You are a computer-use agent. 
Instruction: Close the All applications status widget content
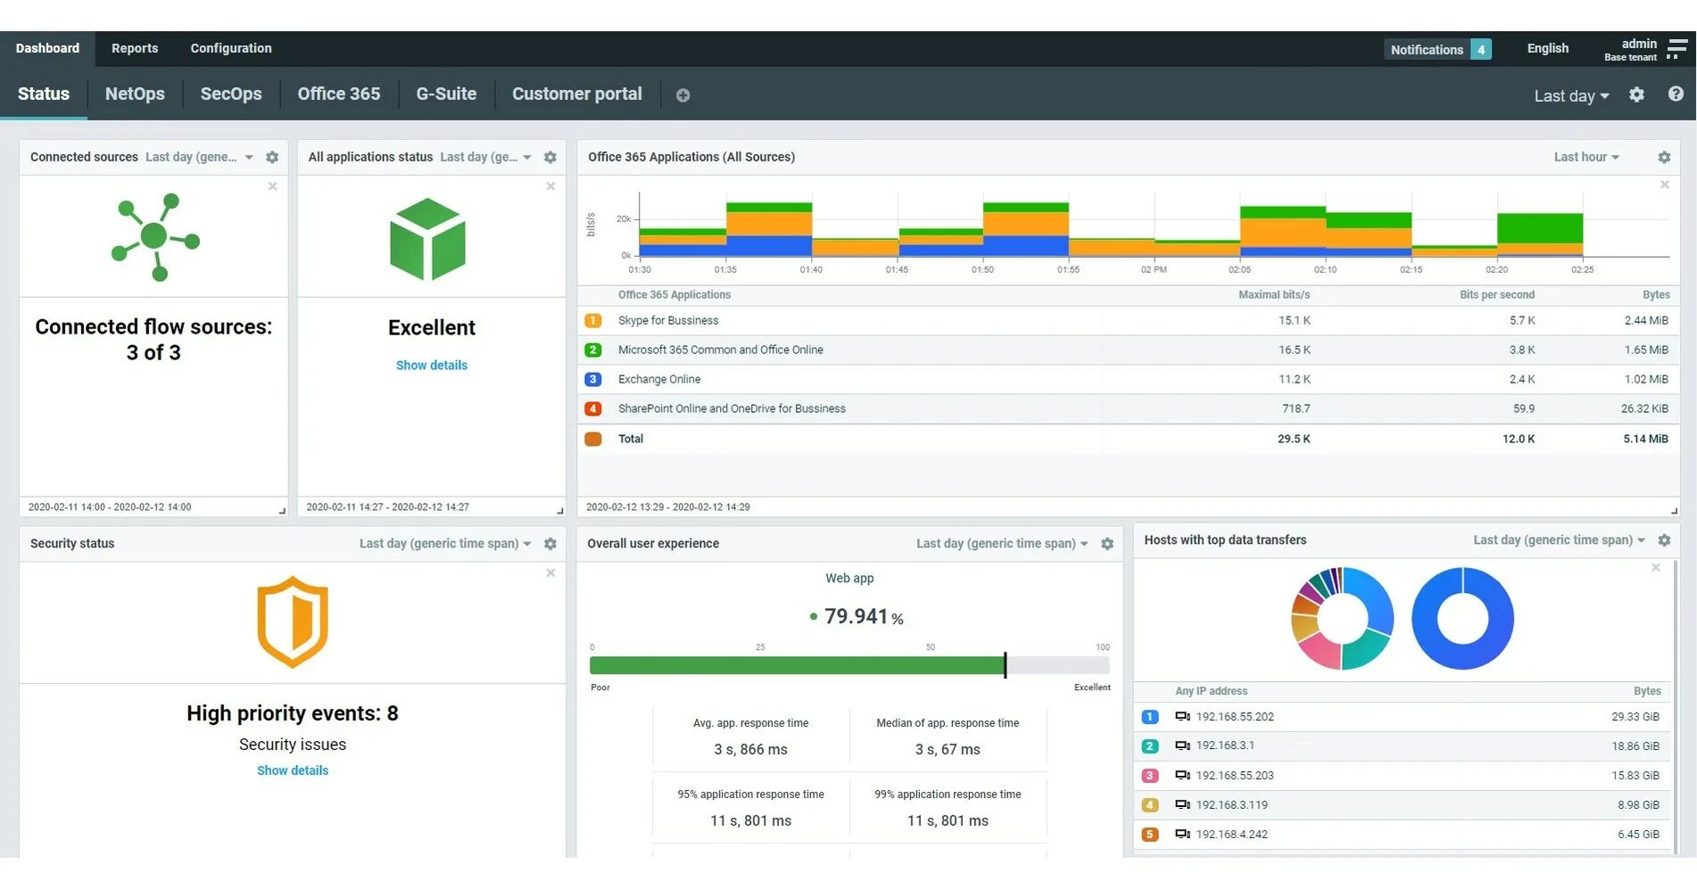(x=550, y=186)
